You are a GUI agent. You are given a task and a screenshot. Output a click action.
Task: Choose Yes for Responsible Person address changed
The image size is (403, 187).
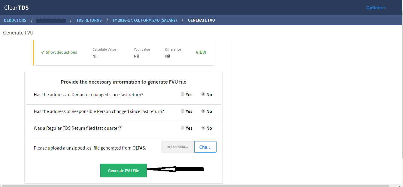(183, 111)
